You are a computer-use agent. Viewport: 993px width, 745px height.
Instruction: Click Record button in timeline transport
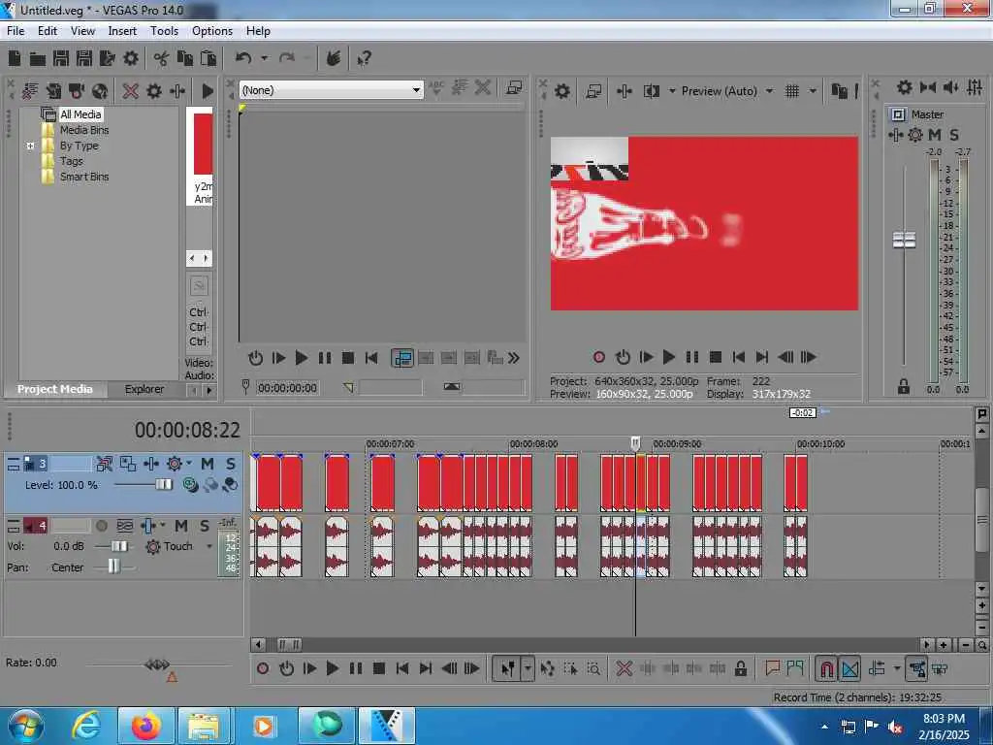pyautogui.click(x=263, y=668)
